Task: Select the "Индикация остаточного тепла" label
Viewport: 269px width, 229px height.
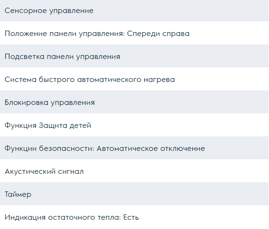Action: click(x=62, y=218)
